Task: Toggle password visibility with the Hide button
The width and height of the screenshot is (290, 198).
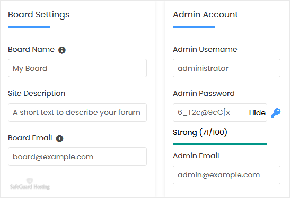Action: [257, 113]
